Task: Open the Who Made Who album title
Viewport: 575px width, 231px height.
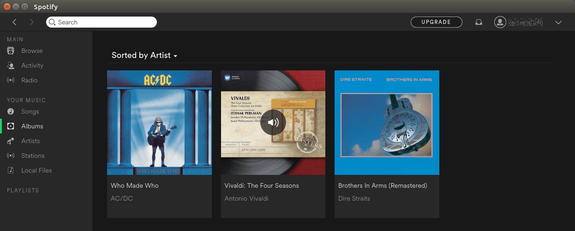Action: click(135, 185)
